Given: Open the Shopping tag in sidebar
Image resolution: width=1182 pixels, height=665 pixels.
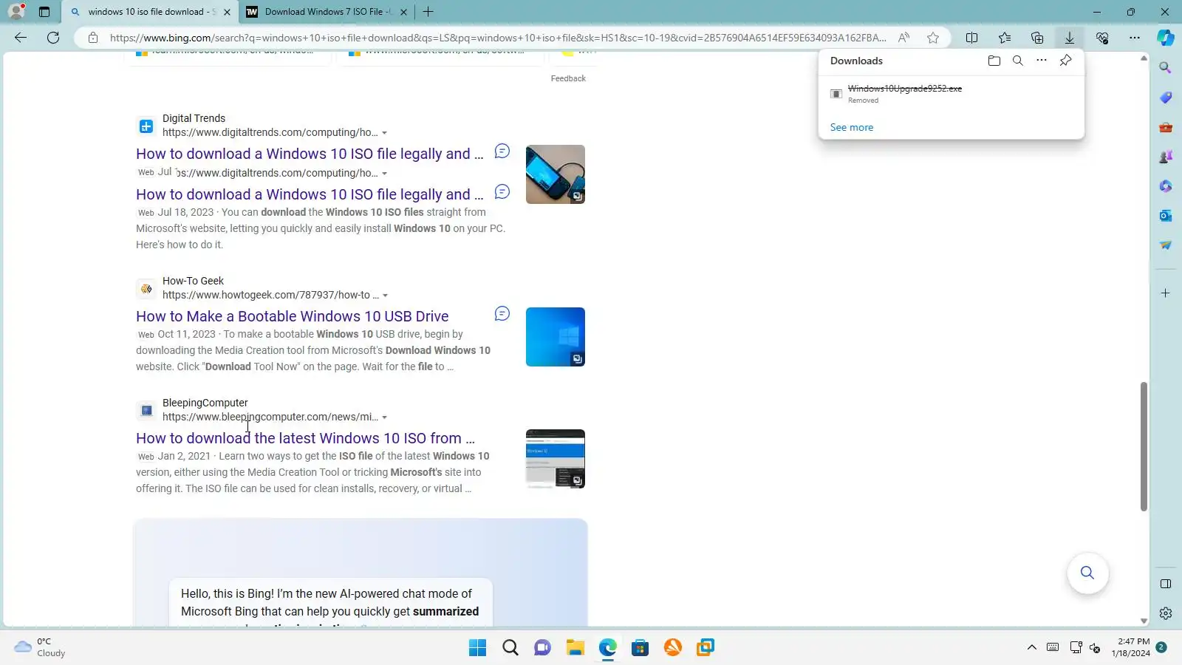Looking at the screenshot, I should tap(1166, 98).
